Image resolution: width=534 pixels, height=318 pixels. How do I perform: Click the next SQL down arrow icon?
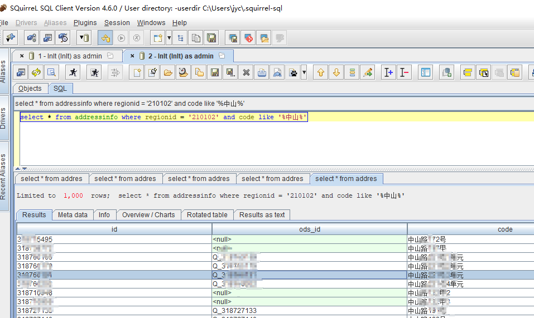click(x=336, y=72)
